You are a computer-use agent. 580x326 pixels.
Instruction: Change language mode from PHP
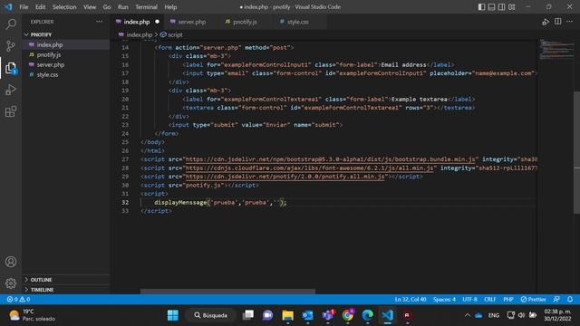coord(508,300)
